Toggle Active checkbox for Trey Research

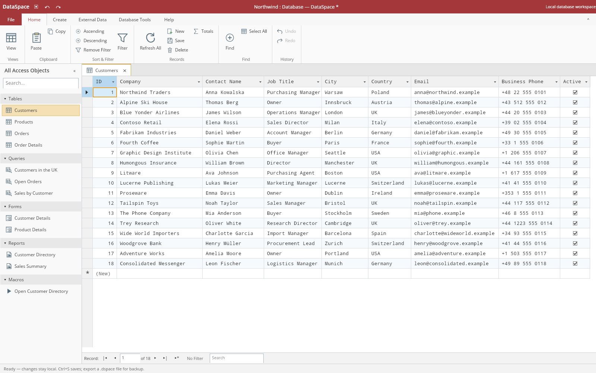click(x=575, y=223)
